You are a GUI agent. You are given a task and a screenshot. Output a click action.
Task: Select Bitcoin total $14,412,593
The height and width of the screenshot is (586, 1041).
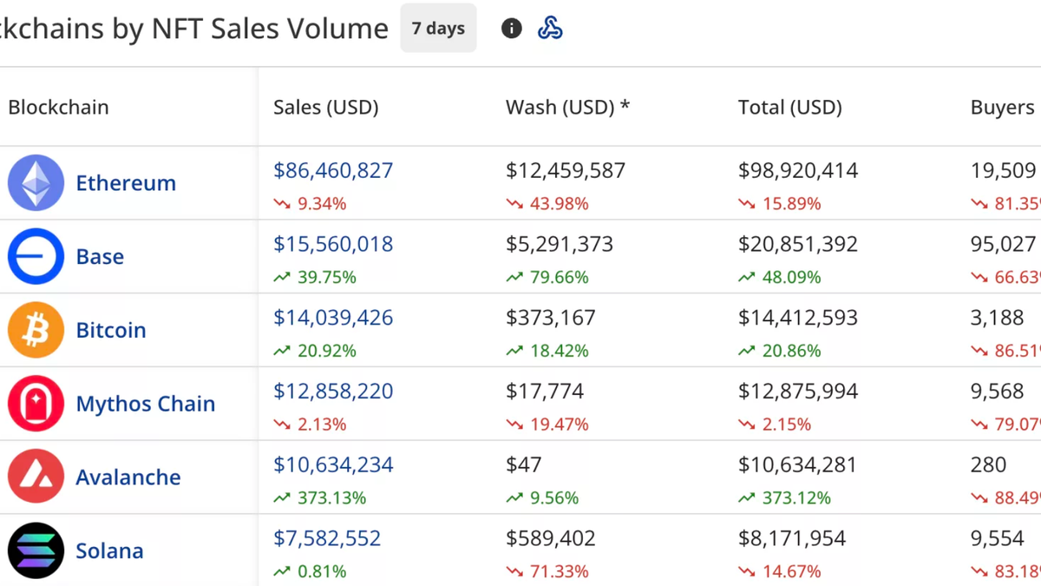[798, 318]
